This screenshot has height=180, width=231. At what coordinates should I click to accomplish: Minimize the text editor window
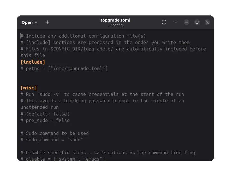coord(187,22)
